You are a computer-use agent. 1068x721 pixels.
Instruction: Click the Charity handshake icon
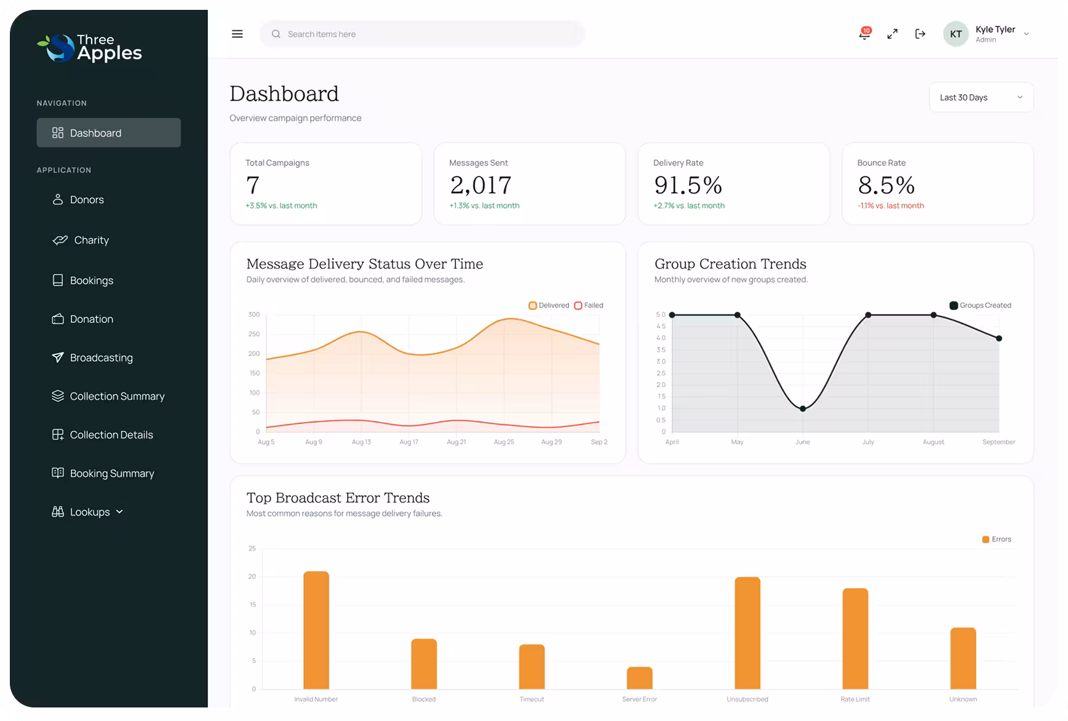60,240
